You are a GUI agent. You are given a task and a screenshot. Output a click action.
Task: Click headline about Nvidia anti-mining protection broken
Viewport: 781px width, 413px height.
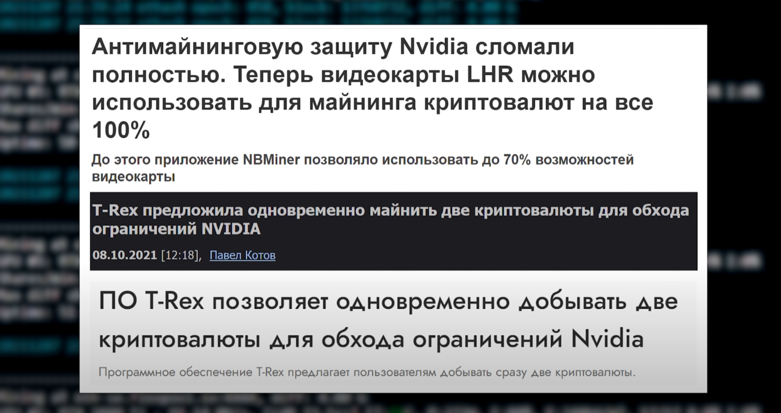372,89
